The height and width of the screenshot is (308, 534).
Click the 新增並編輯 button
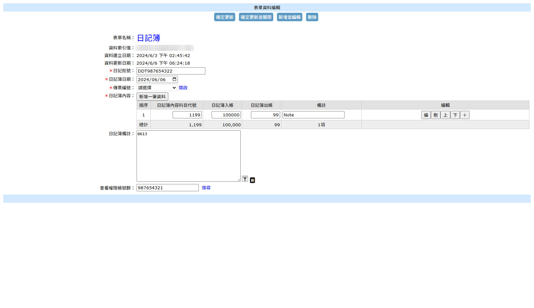[x=289, y=17]
